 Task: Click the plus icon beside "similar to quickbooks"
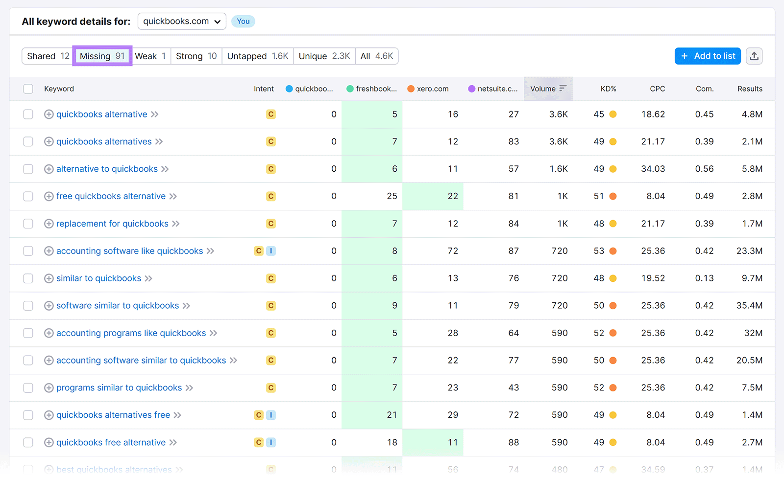click(49, 278)
